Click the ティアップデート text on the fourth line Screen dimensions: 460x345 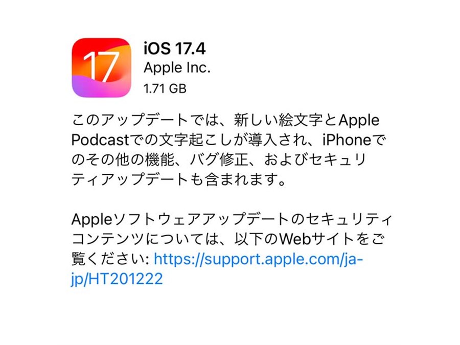(x=130, y=179)
